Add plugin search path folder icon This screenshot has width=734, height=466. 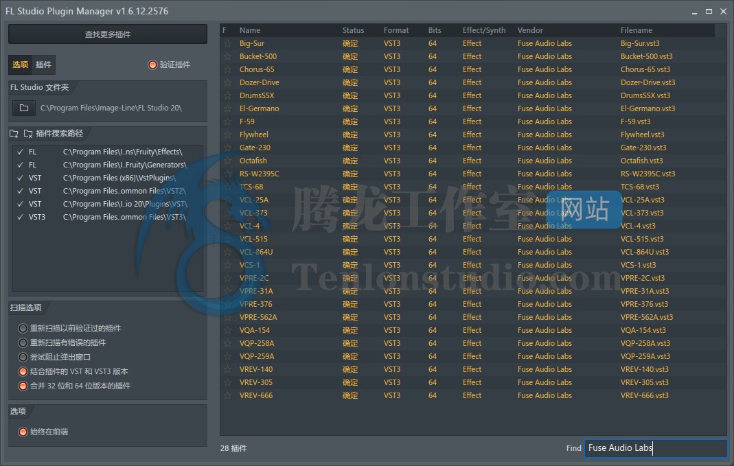14,134
